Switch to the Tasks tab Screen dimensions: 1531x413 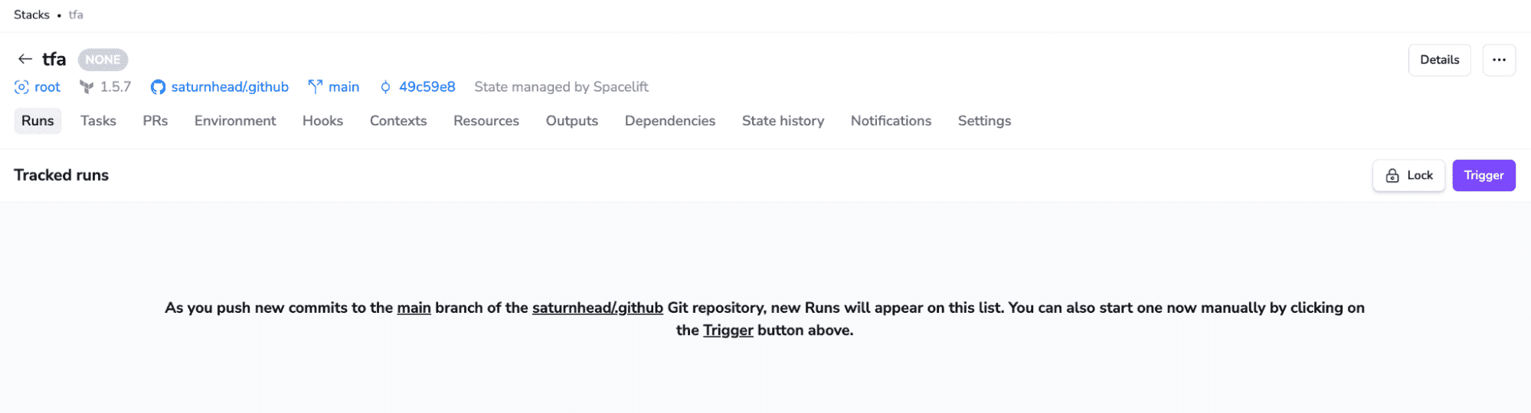(x=98, y=121)
